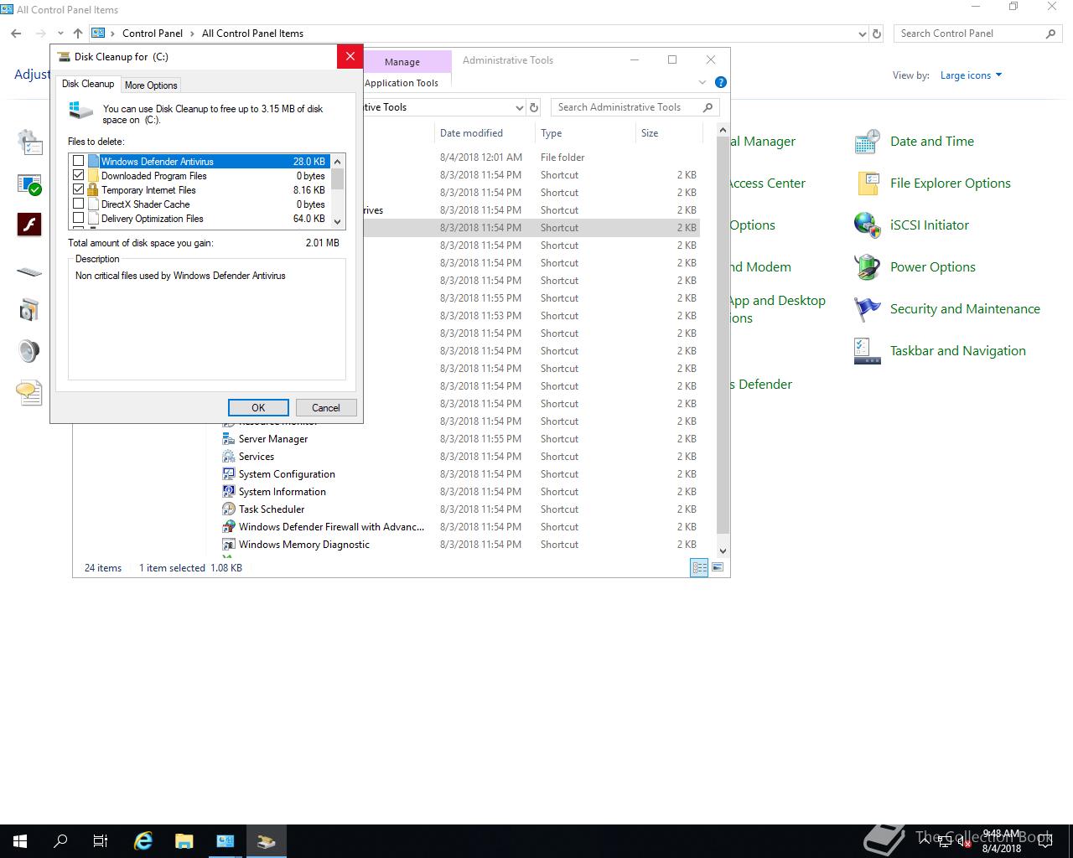The image size is (1073, 858).
Task: Check the Windows Defender Antivirus checkbox
Action: pyautogui.click(x=79, y=161)
